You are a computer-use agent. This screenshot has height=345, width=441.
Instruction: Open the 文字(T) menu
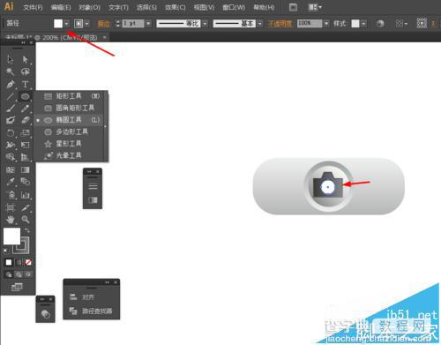[118, 7]
